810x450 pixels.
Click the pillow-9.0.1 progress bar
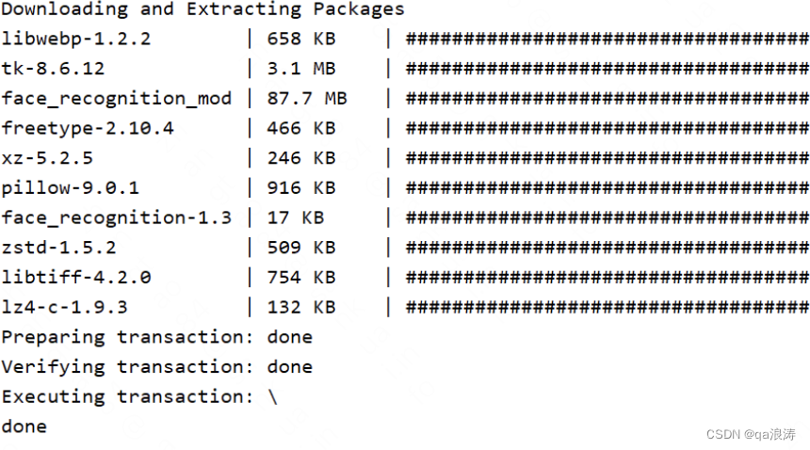click(x=607, y=188)
